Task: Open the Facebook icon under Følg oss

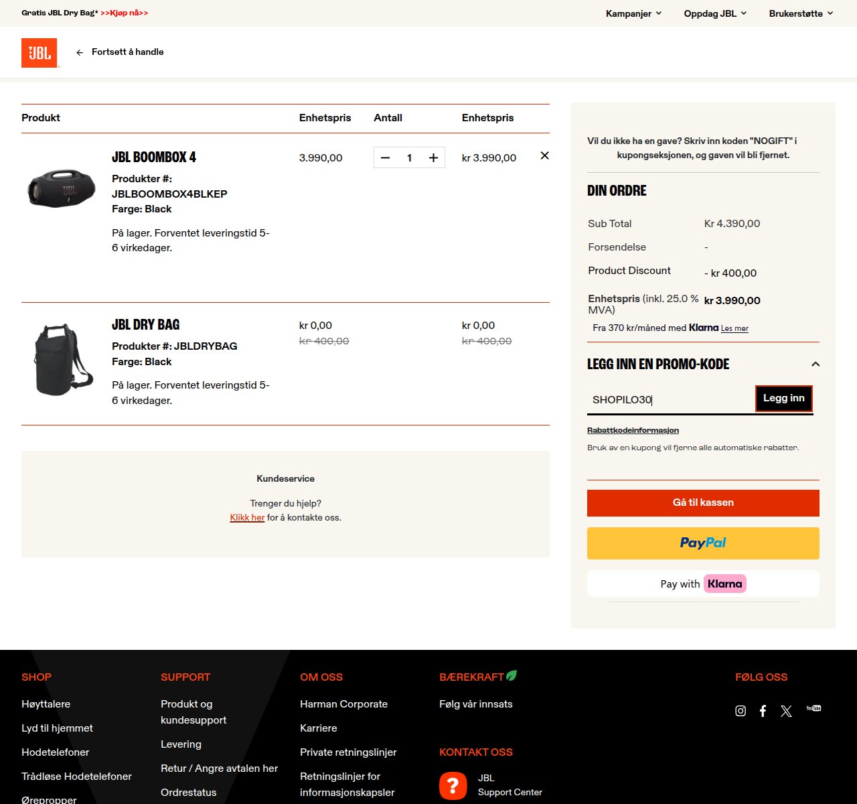Action: [763, 711]
